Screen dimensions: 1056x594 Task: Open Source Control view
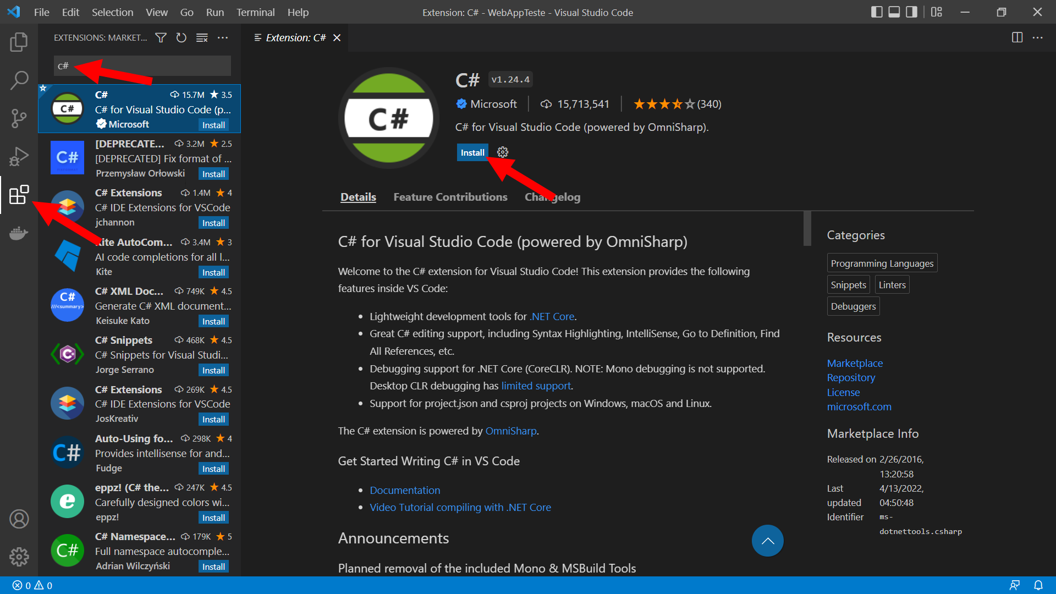click(19, 118)
